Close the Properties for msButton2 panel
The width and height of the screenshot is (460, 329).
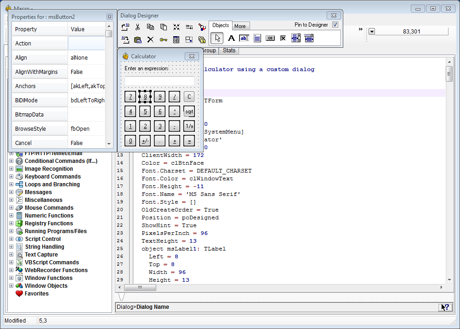(109, 17)
